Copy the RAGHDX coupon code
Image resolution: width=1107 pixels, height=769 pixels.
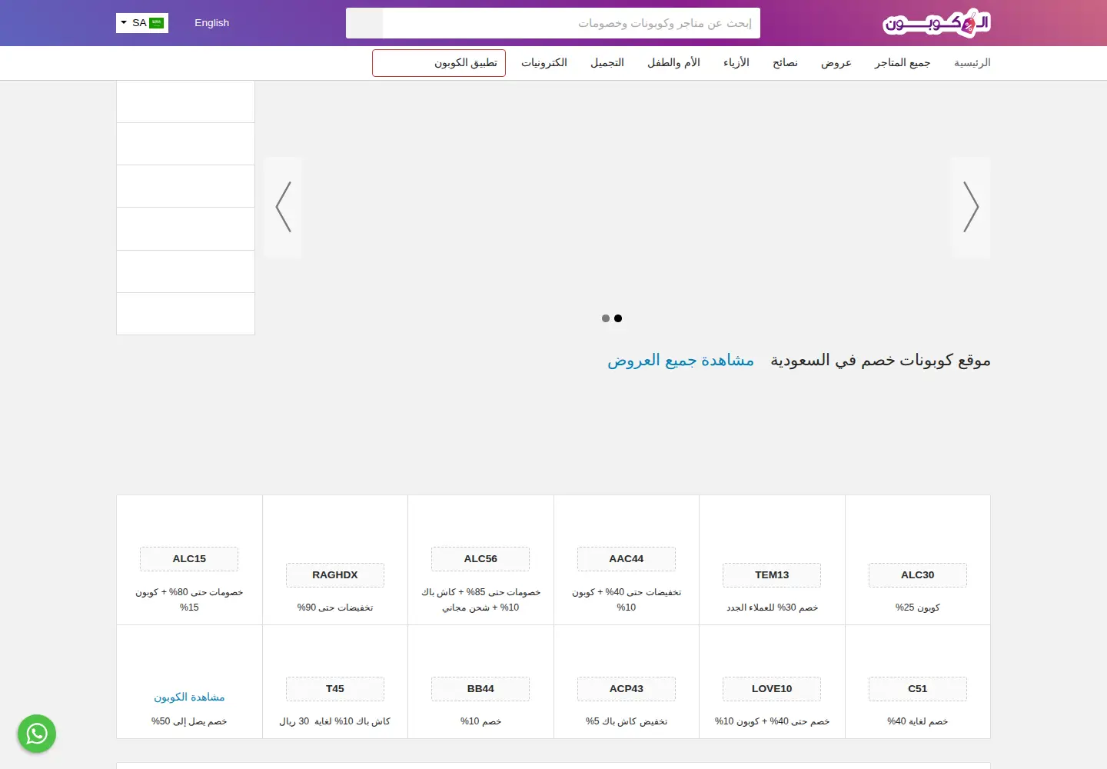click(335, 575)
